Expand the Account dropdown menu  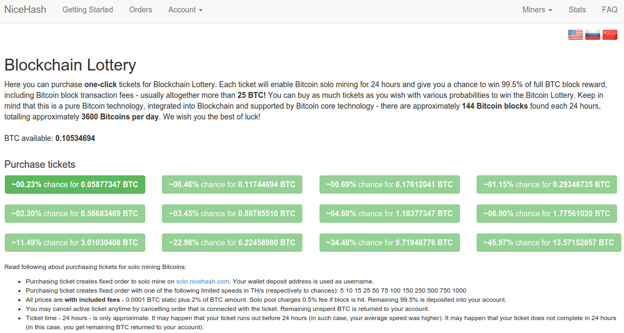(x=186, y=10)
